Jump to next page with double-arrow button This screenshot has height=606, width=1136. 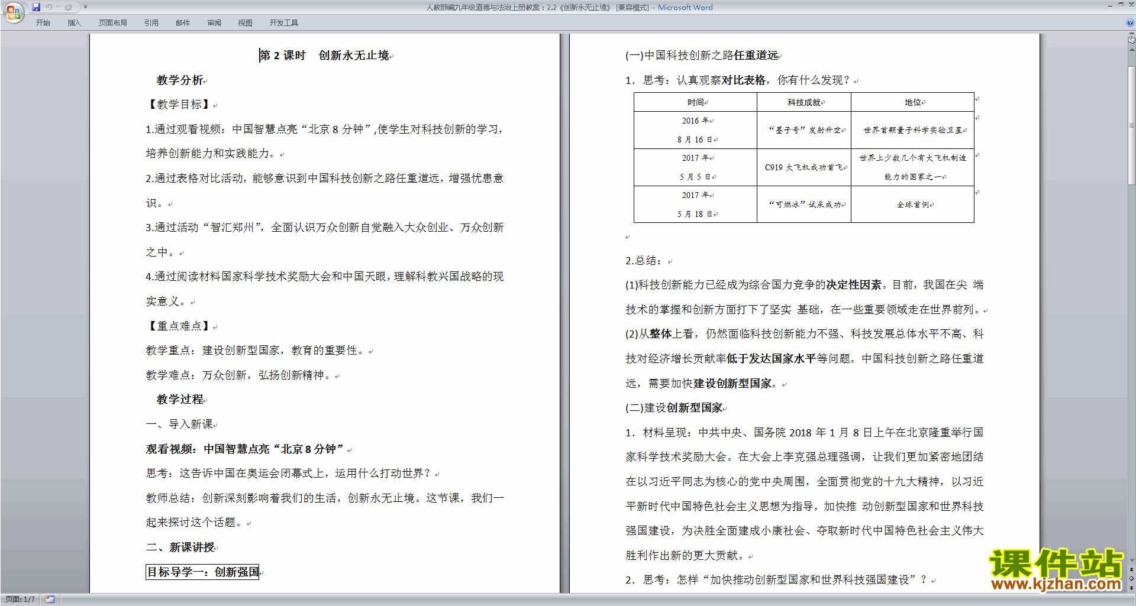(1132, 588)
